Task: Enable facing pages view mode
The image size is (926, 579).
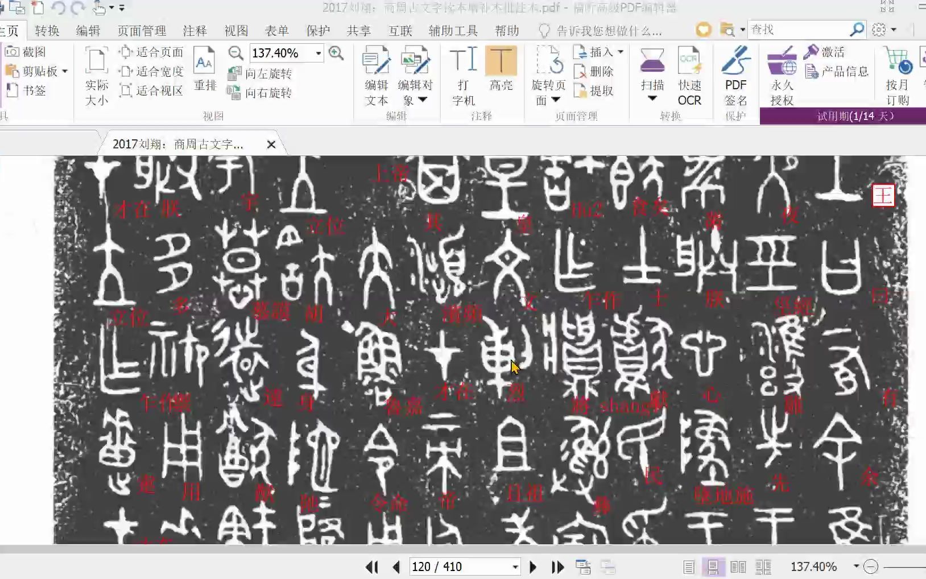Action: click(738, 567)
